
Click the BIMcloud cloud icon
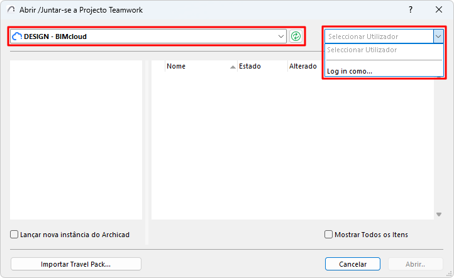[17, 36]
